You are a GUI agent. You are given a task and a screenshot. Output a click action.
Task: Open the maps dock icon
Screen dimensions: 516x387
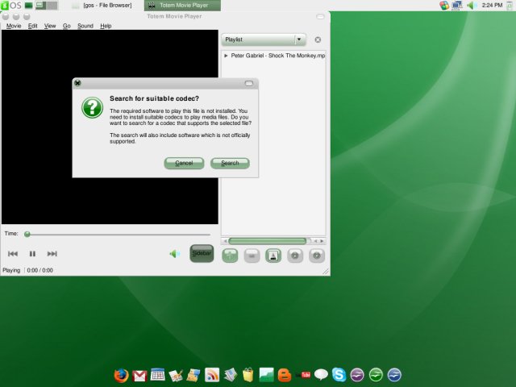click(x=193, y=376)
